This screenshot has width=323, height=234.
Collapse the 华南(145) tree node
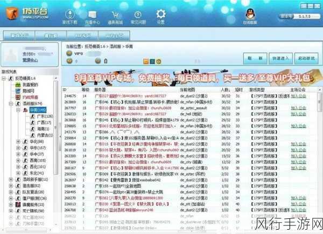coord(18,110)
